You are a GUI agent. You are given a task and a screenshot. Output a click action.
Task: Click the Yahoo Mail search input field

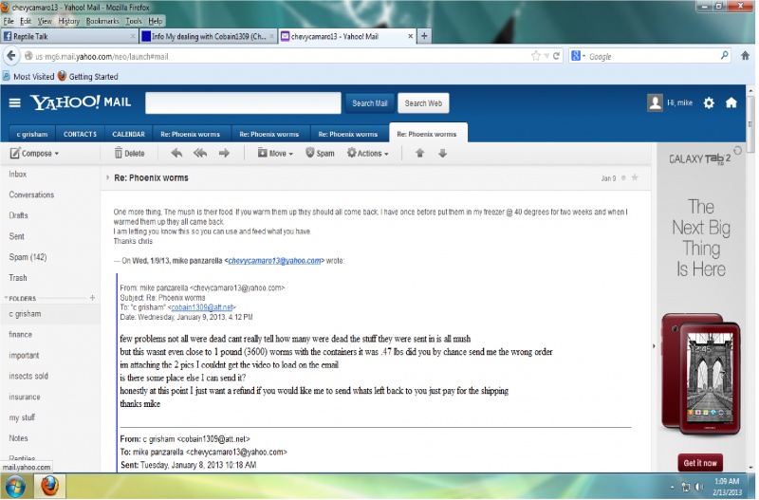click(243, 103)
